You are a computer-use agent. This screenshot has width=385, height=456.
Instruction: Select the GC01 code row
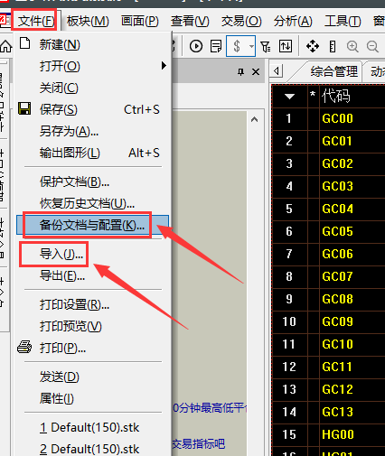(337, 141)
